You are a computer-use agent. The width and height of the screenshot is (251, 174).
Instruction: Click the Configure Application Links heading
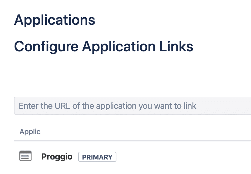(104, 47)
